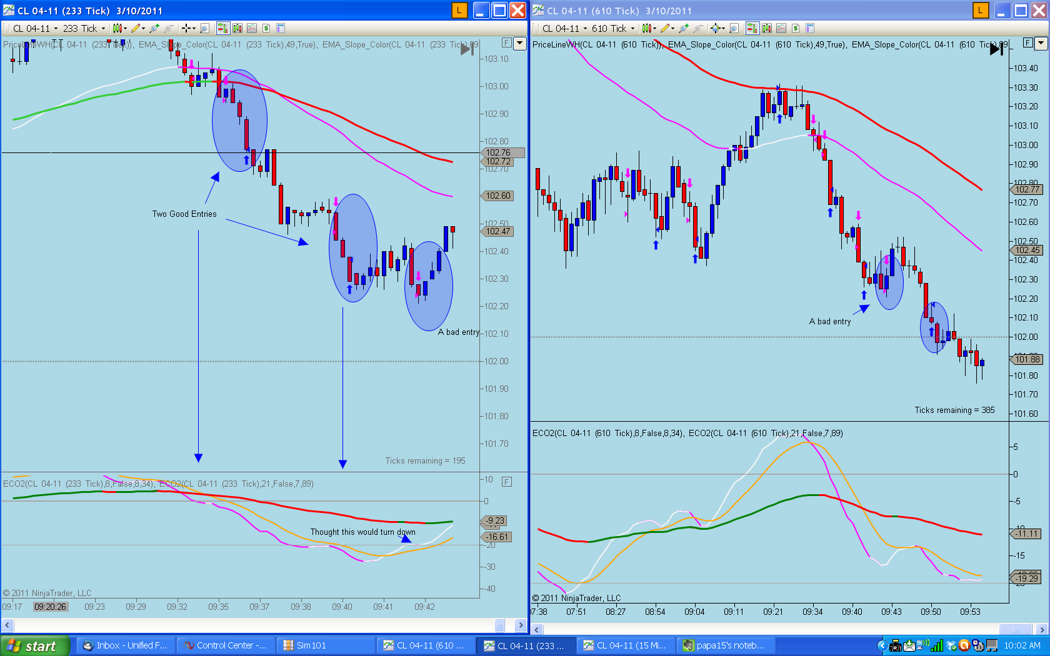Image resolution: width=1050 pixels, height=656 pixels.
Task: Open 233 Tick interval dropdown
Action: click(84, 28)
